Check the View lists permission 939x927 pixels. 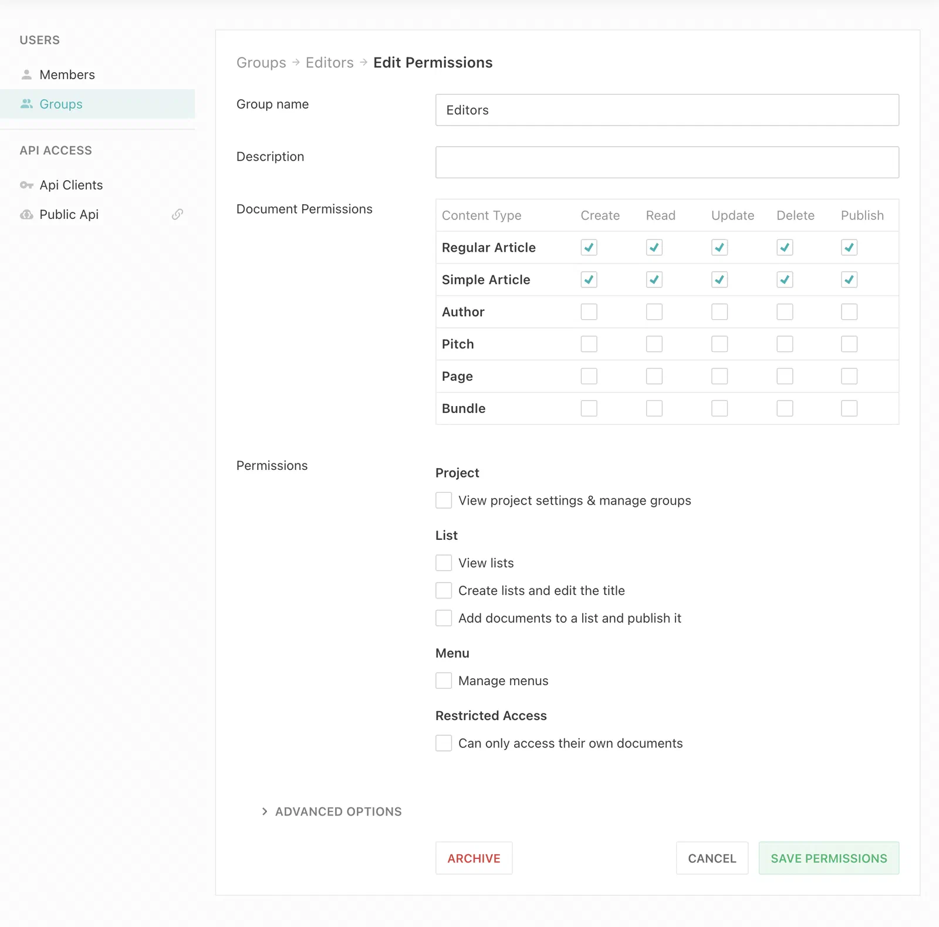tap(444, 563)
